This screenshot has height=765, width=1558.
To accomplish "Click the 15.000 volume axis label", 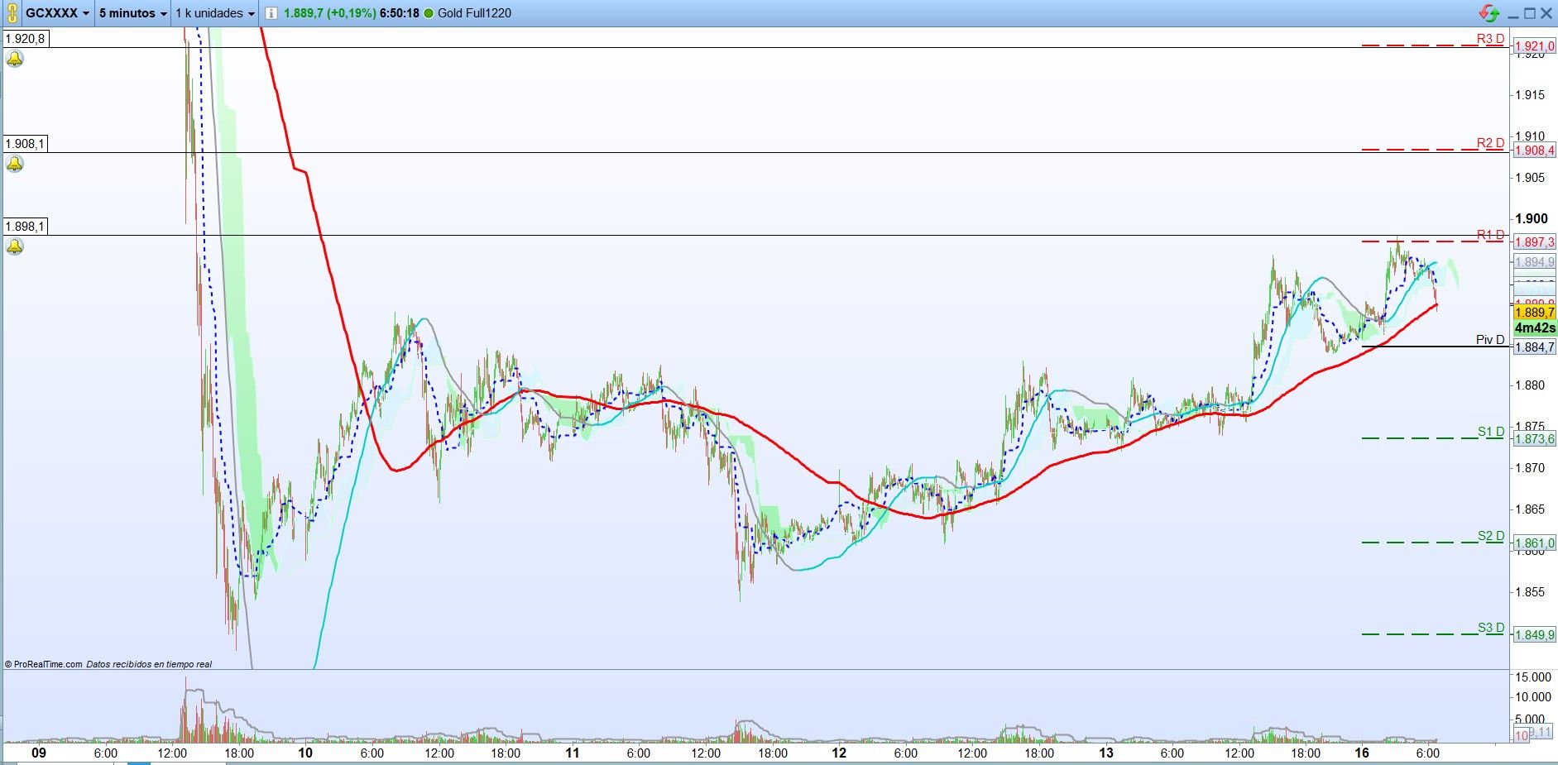I will [x=1532, y=677].
